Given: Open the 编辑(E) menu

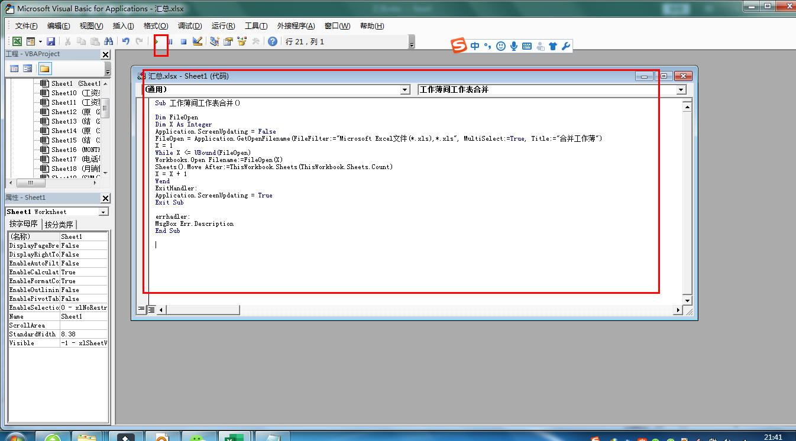Looking at the screenshot, I should pyautogui.click(x=59, y=26).
